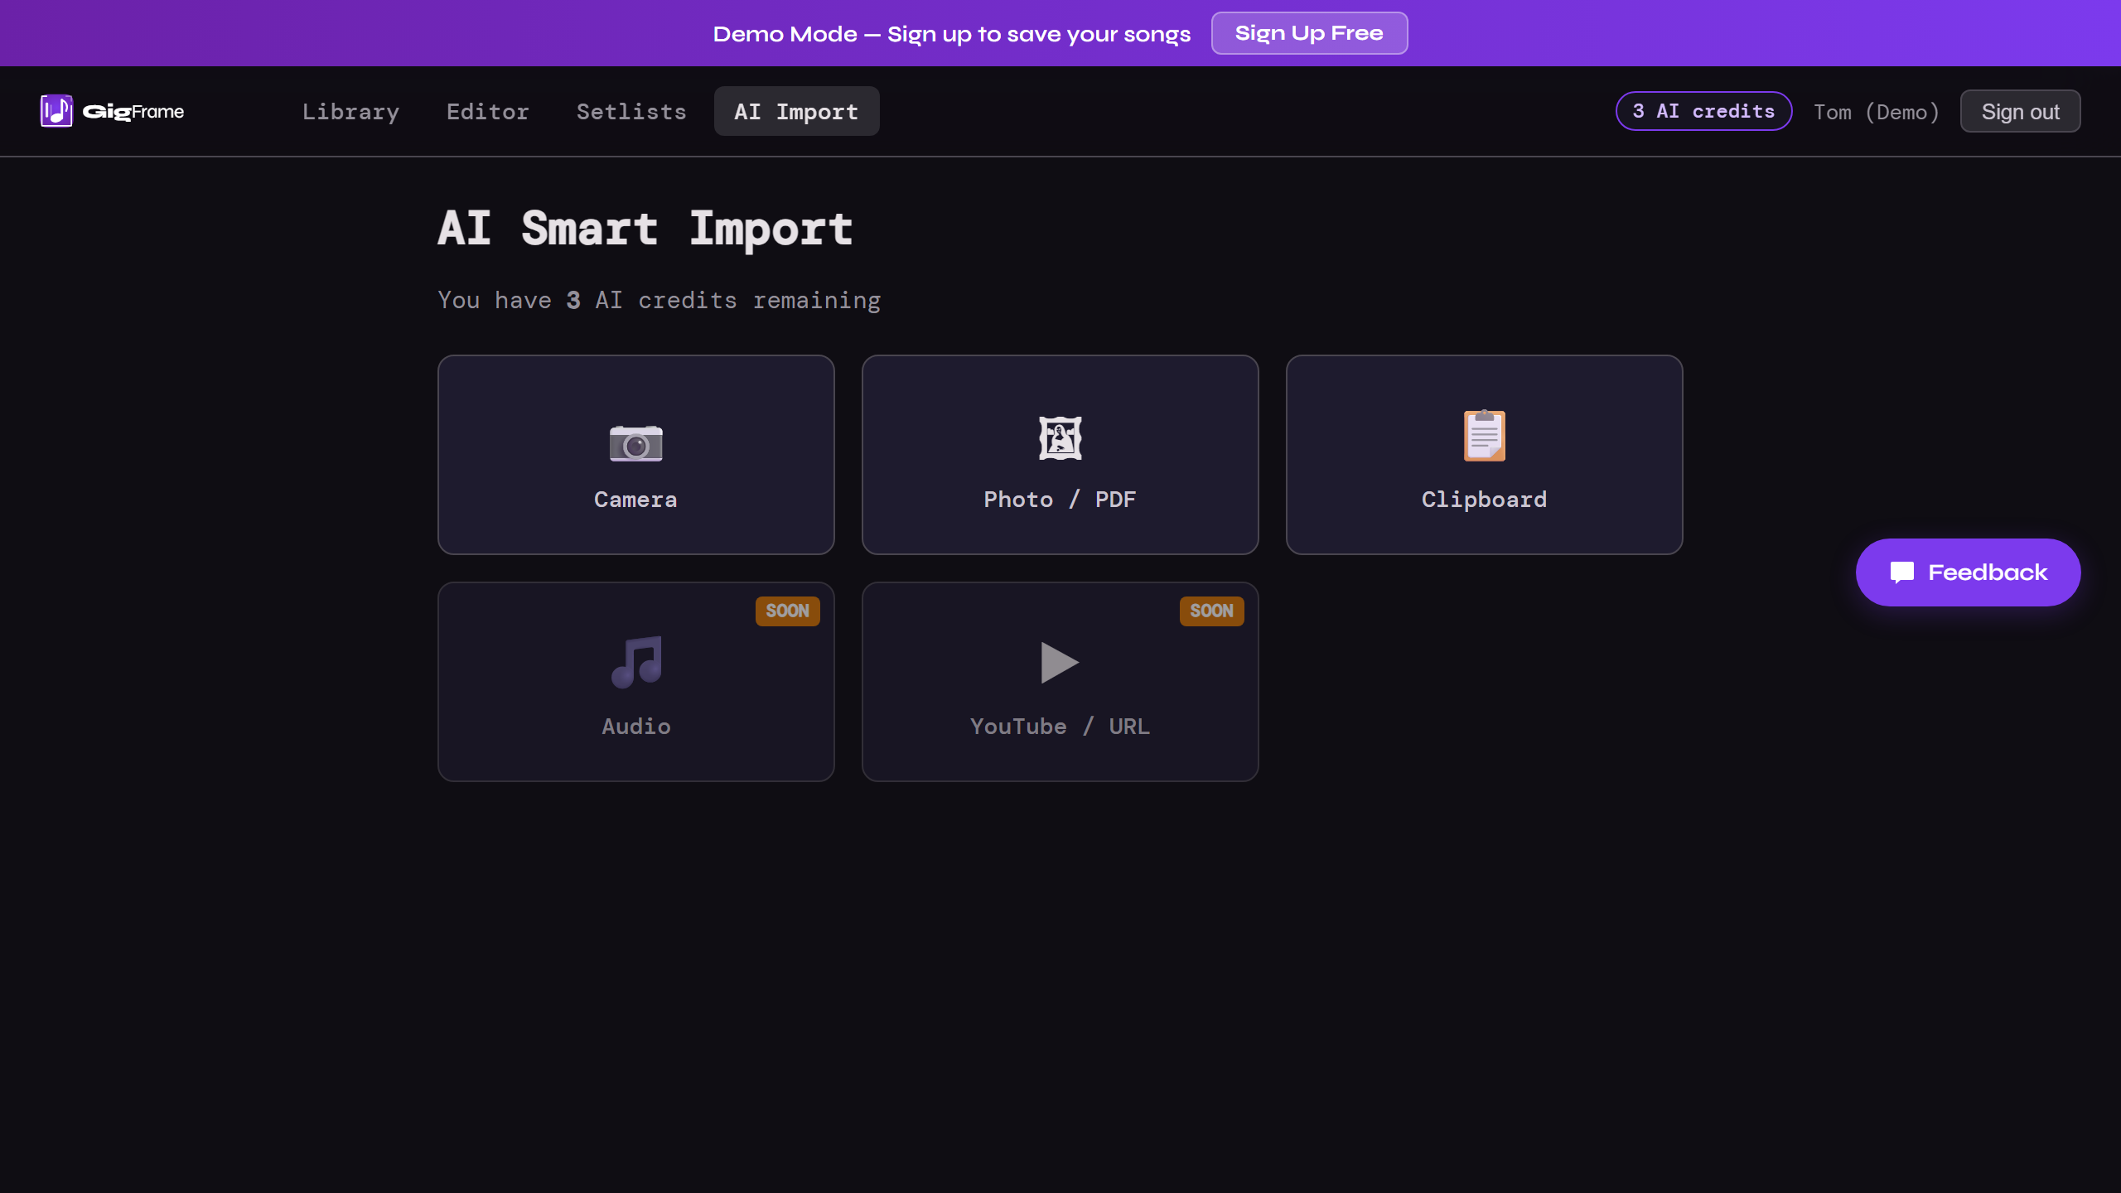Click the speech bubble icon on the Feedback button
Screen dimensions: 2121x1193
pyautogui.click(x=1901, y=572)
